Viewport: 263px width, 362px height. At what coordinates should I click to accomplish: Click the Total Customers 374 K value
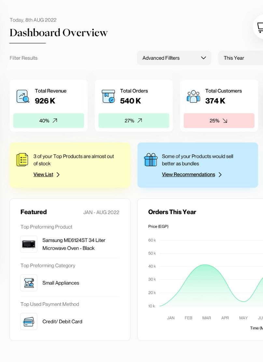[215, 101]
